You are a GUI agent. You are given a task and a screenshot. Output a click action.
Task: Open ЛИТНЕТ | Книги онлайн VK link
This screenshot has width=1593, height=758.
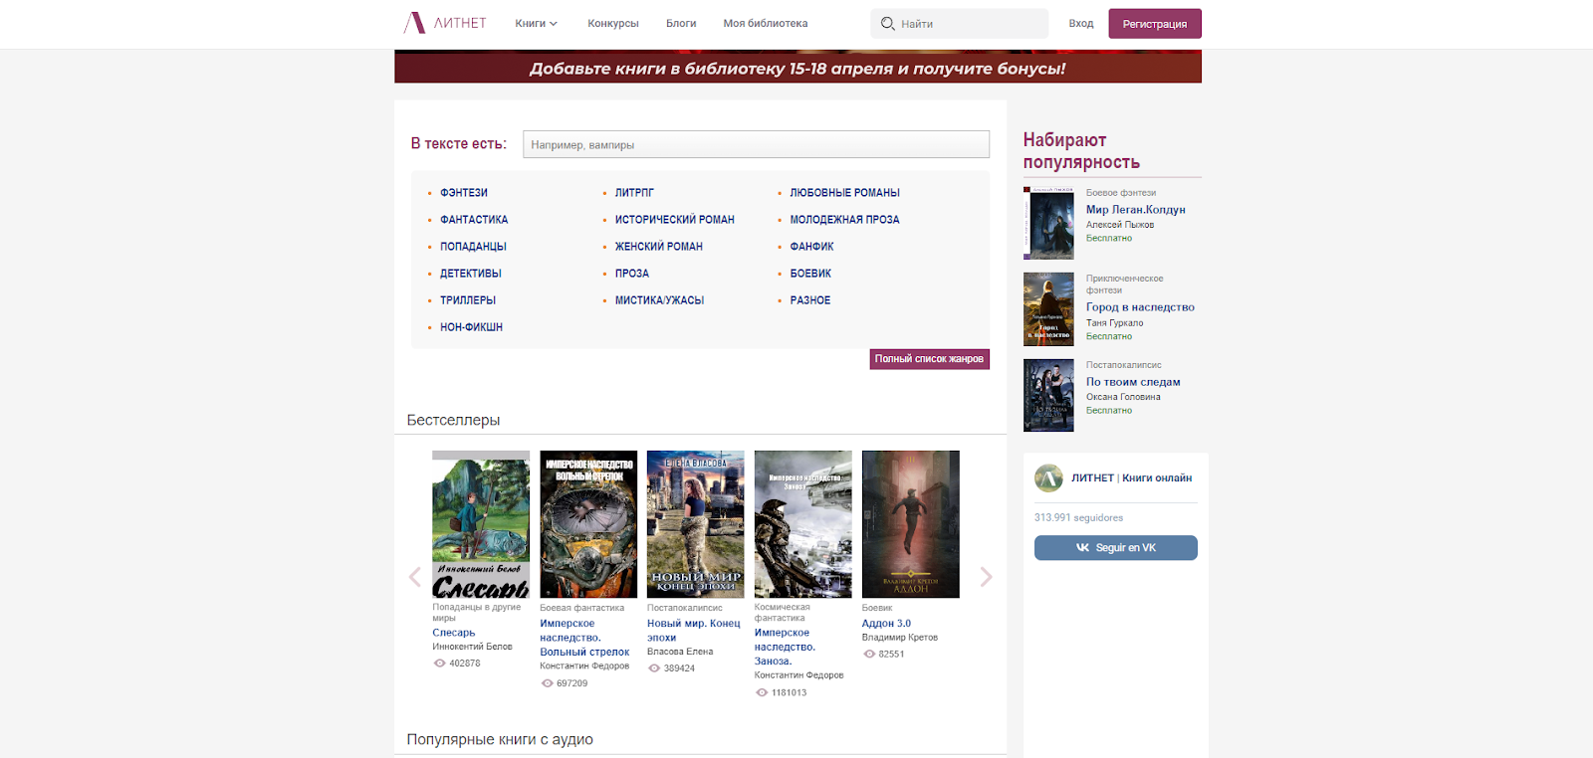tap(1132, 478)
